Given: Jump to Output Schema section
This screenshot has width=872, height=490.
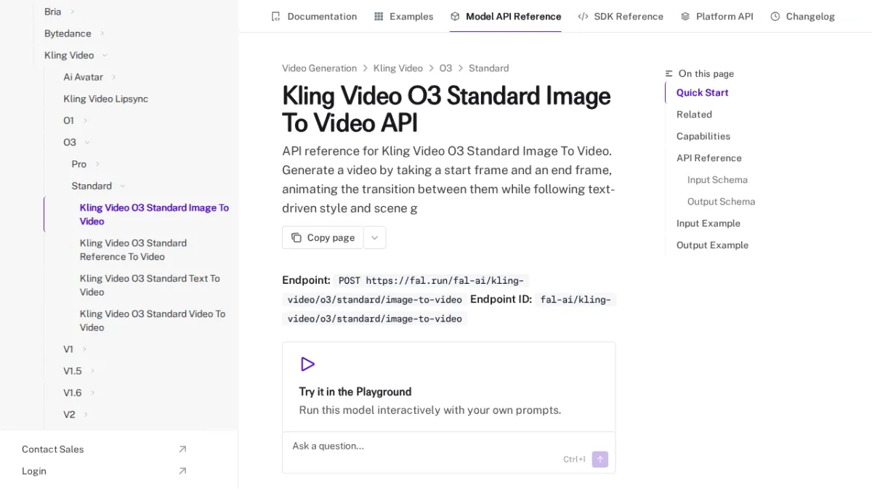Looking at the screenshot, I should point(722,201).
